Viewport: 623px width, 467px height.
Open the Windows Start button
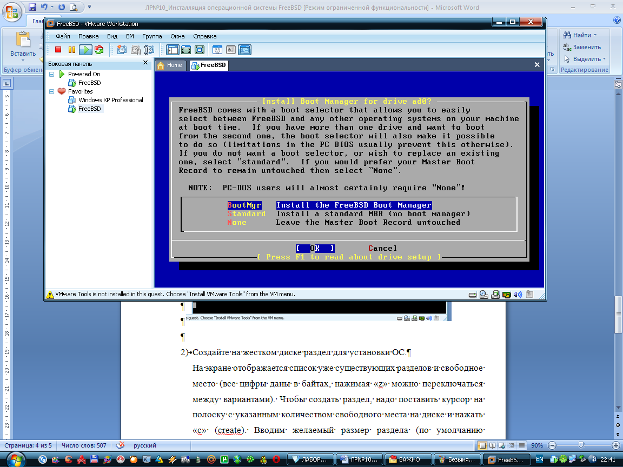pos(15,460)
